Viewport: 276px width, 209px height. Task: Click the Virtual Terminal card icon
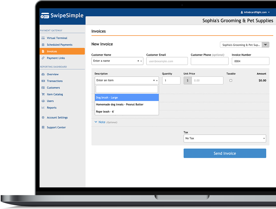[x=43, y=38]
